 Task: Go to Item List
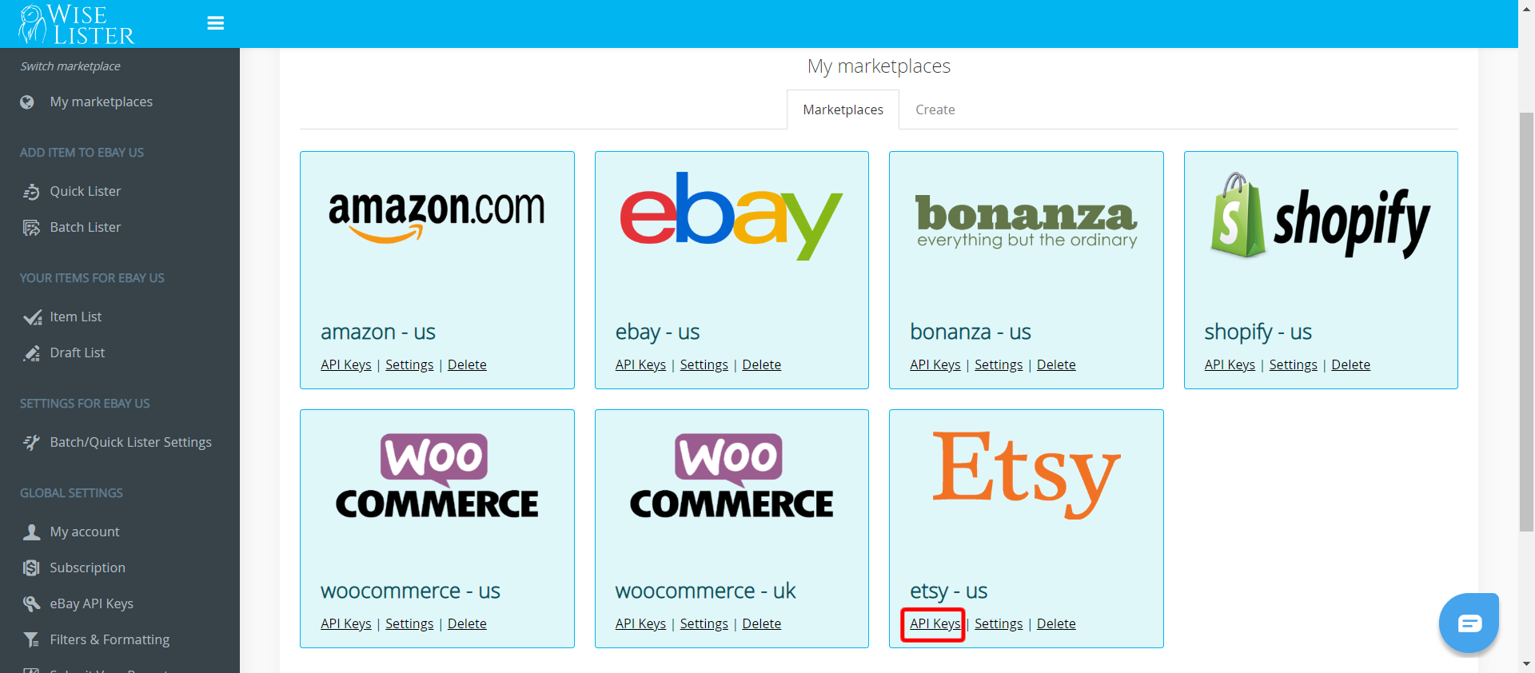pos(76,317)
